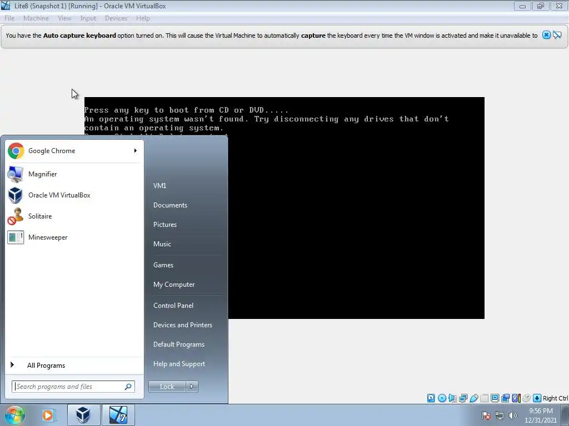Click the suppress notifications icon in banner
This screenshot has width=569, height=426.
(557, 35)
